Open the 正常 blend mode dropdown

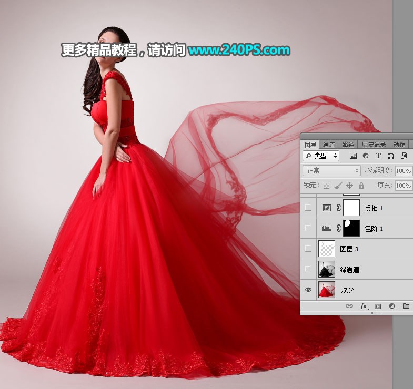tap(331, 170)
